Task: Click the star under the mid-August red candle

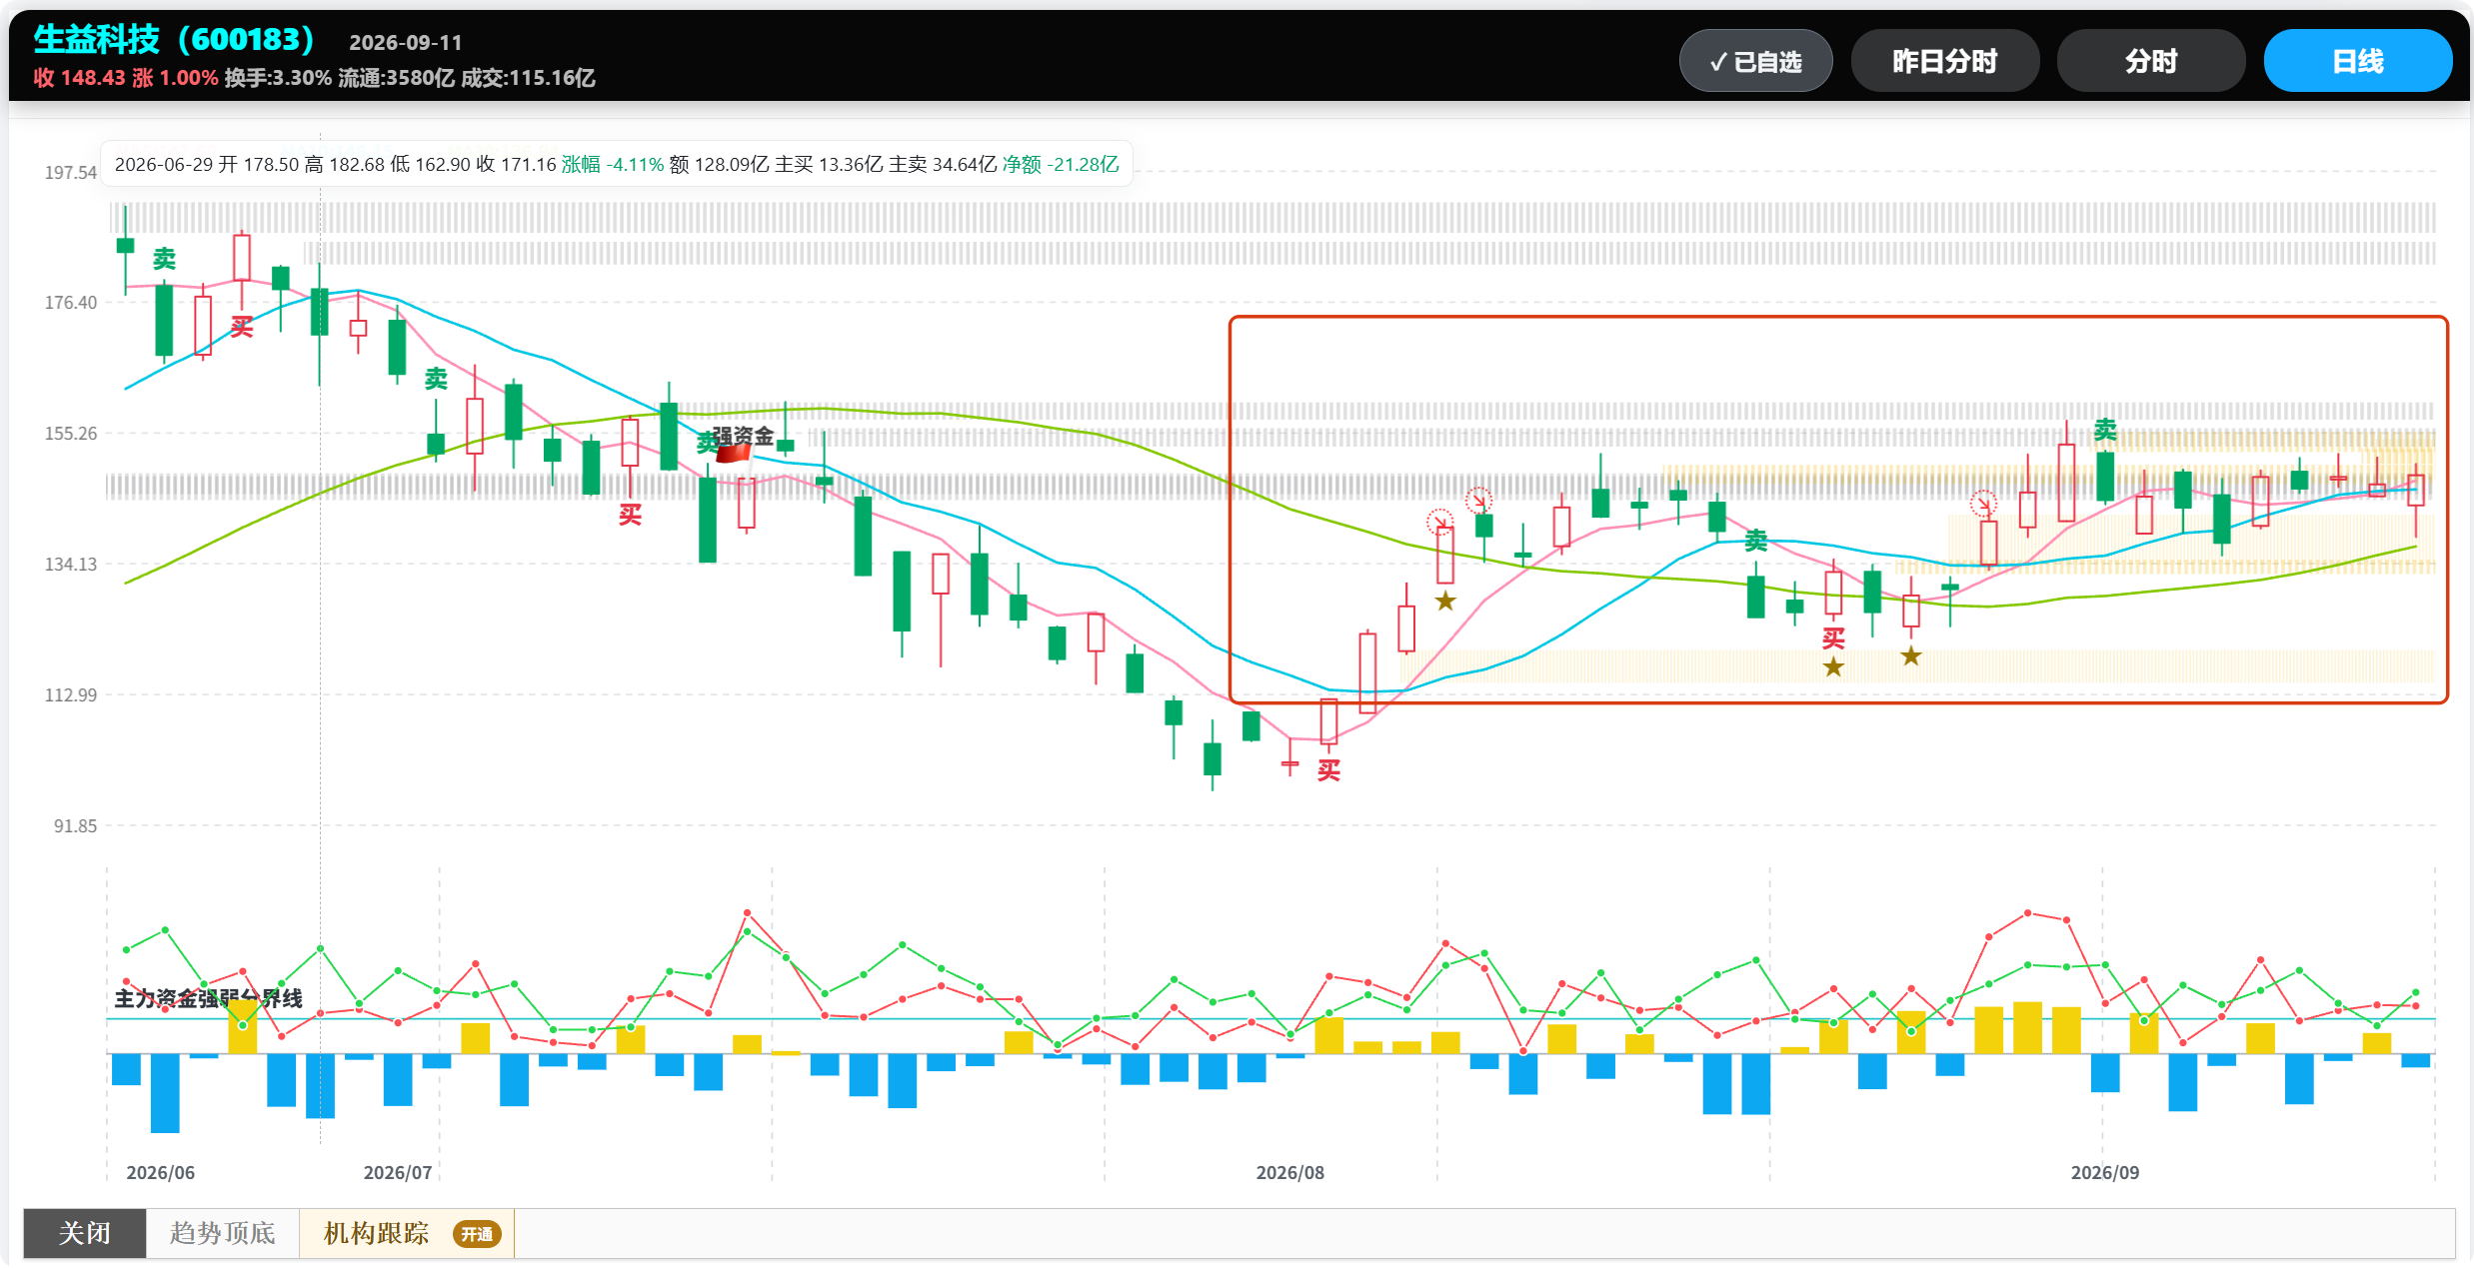Action: (1445, 602)
